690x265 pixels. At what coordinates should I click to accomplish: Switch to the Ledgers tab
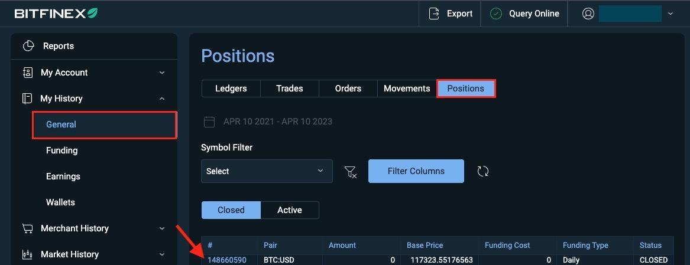click(x=231, y=89)
